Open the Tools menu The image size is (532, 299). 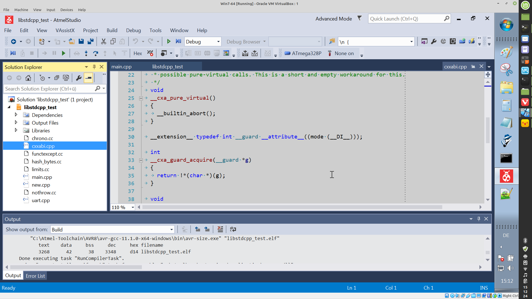click(155, 30)
